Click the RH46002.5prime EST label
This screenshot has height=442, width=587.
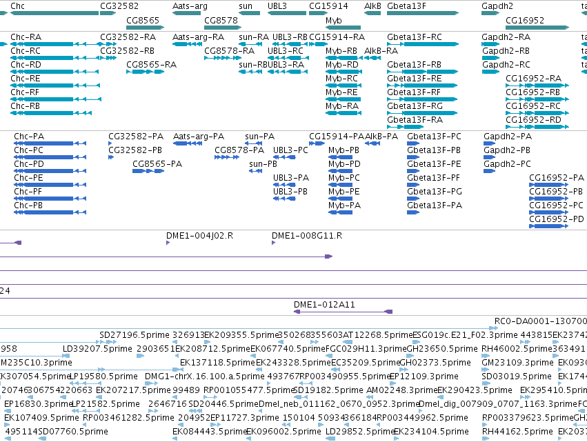517,349
